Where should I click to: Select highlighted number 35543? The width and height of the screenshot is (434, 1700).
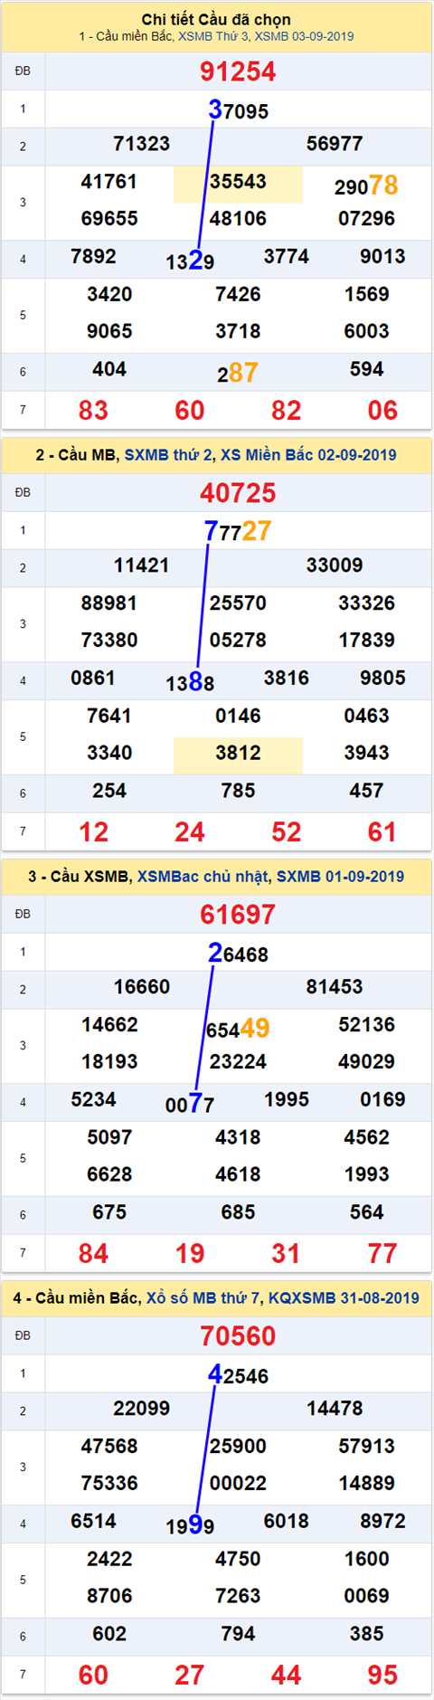click(x=238, y=182)
